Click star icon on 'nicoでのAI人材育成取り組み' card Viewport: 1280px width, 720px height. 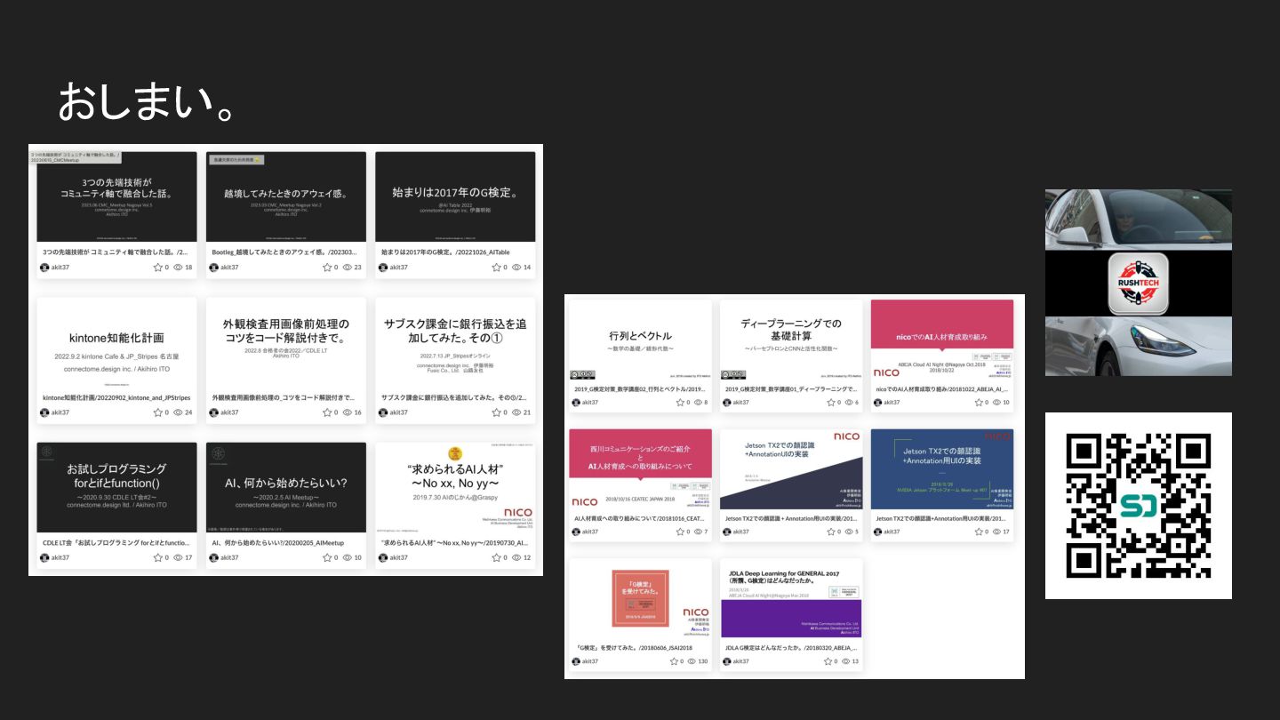(981, 403)
